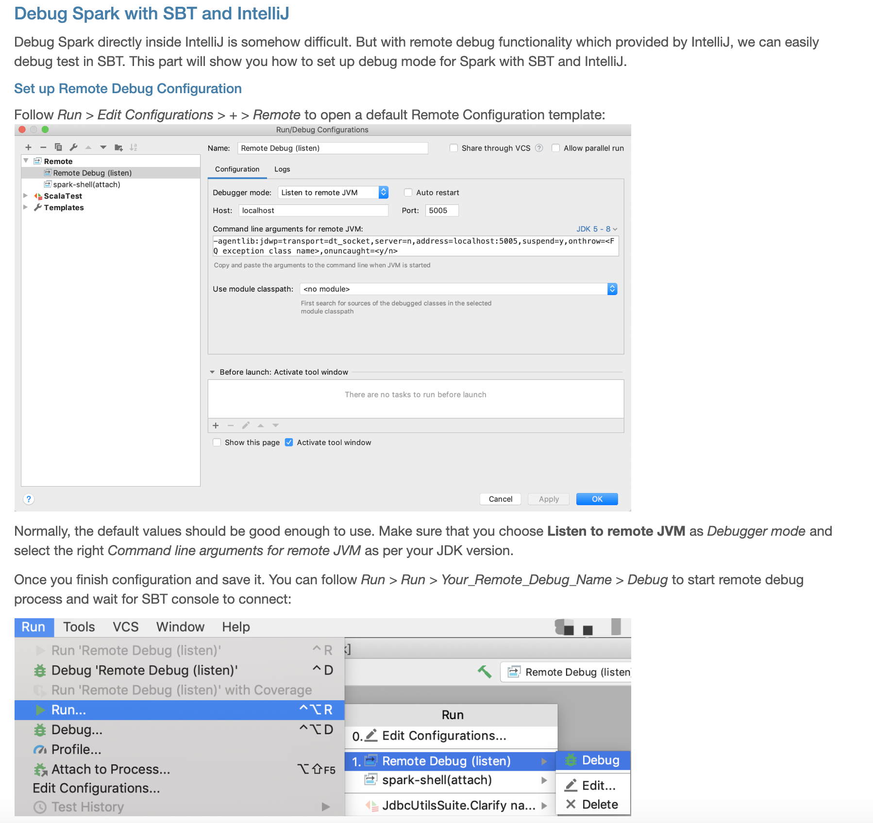Click in the Host field showing localhost
Screen dimensions: 873x823
(x=313, y=211)
